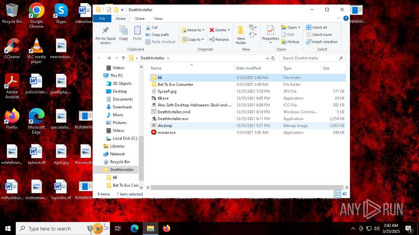Expand the address bar history dropdown
The image size is (419, 235).
coord(267,58)
